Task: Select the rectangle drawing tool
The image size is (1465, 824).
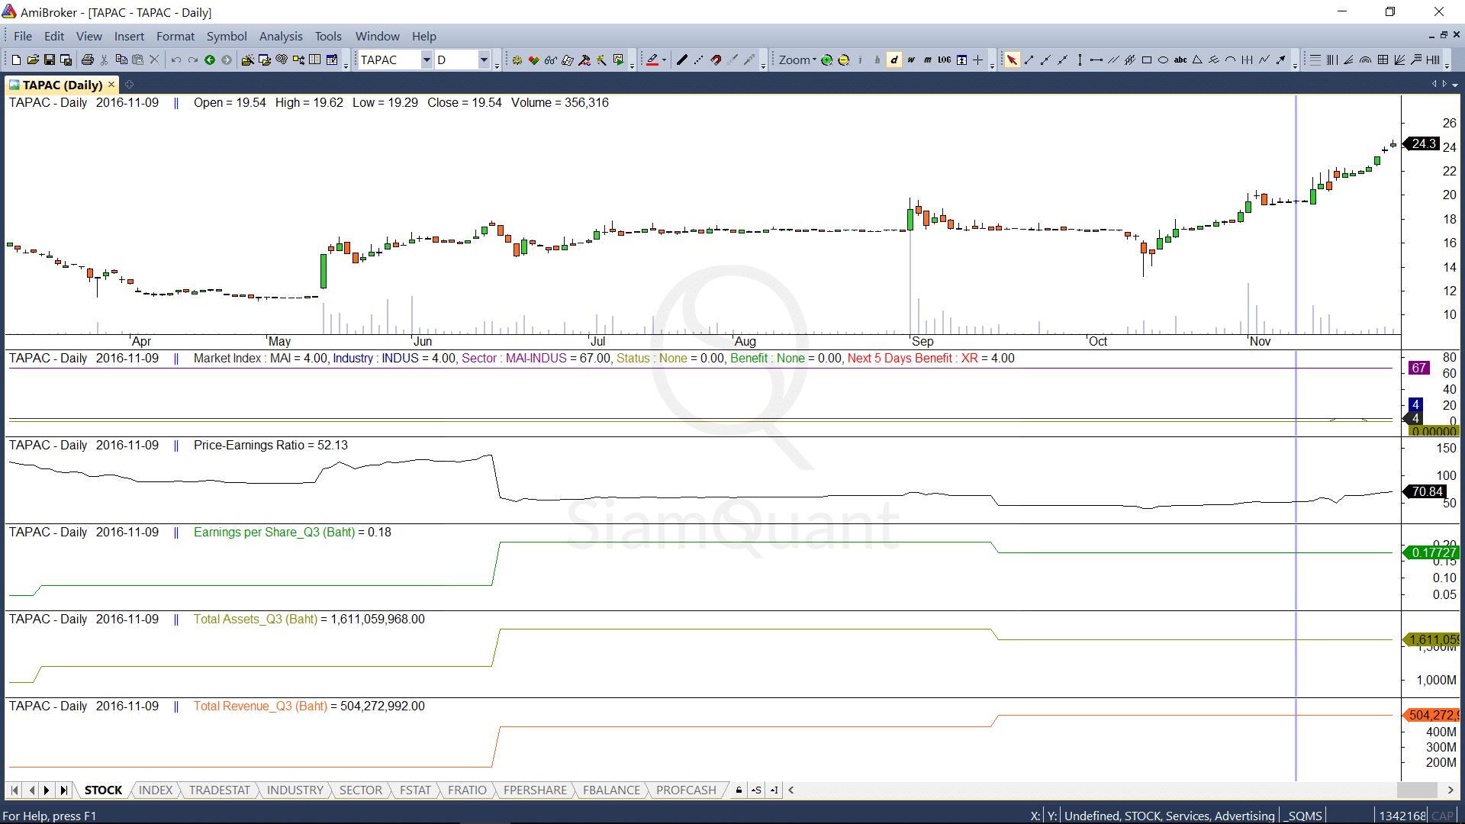Action: point(1146,60)
